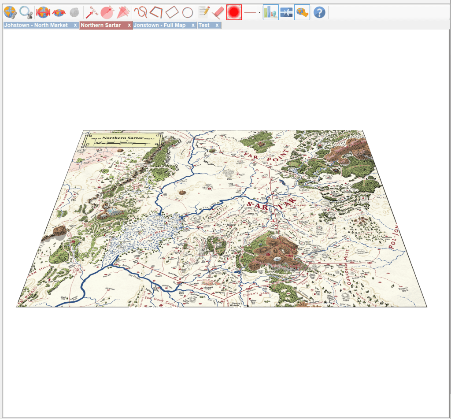
Task: Select the magnifier zoom tool
Action: point(26,12)
